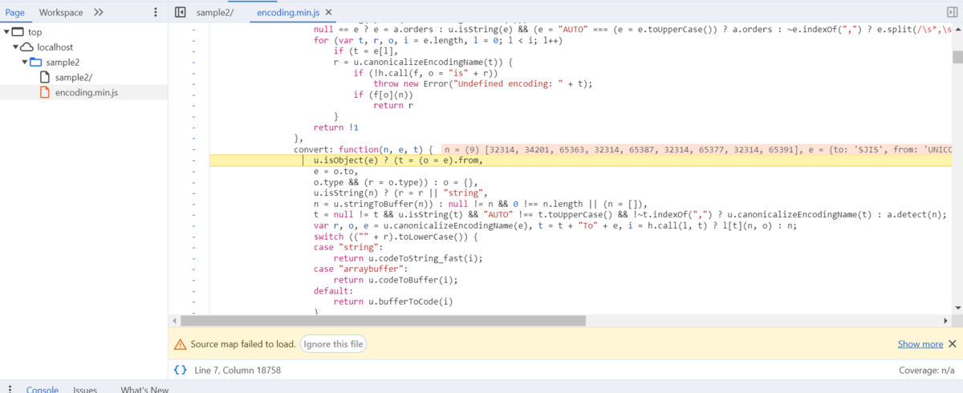Viewport: 963px width, 393px height.
Task: Click the e = o.to, line
Action: (334, 172)
